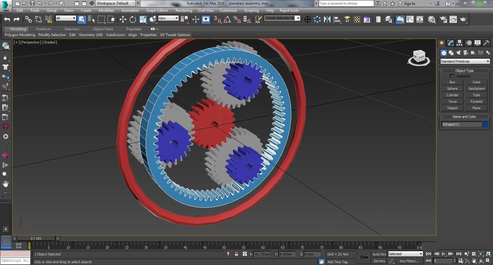Switch to the Utilities hammer panel
Screen dimensions: 493x265
tap(487, 43)
